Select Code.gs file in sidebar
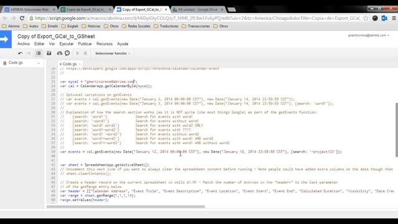The image size is (398, 224). click(x=16, y=63)
